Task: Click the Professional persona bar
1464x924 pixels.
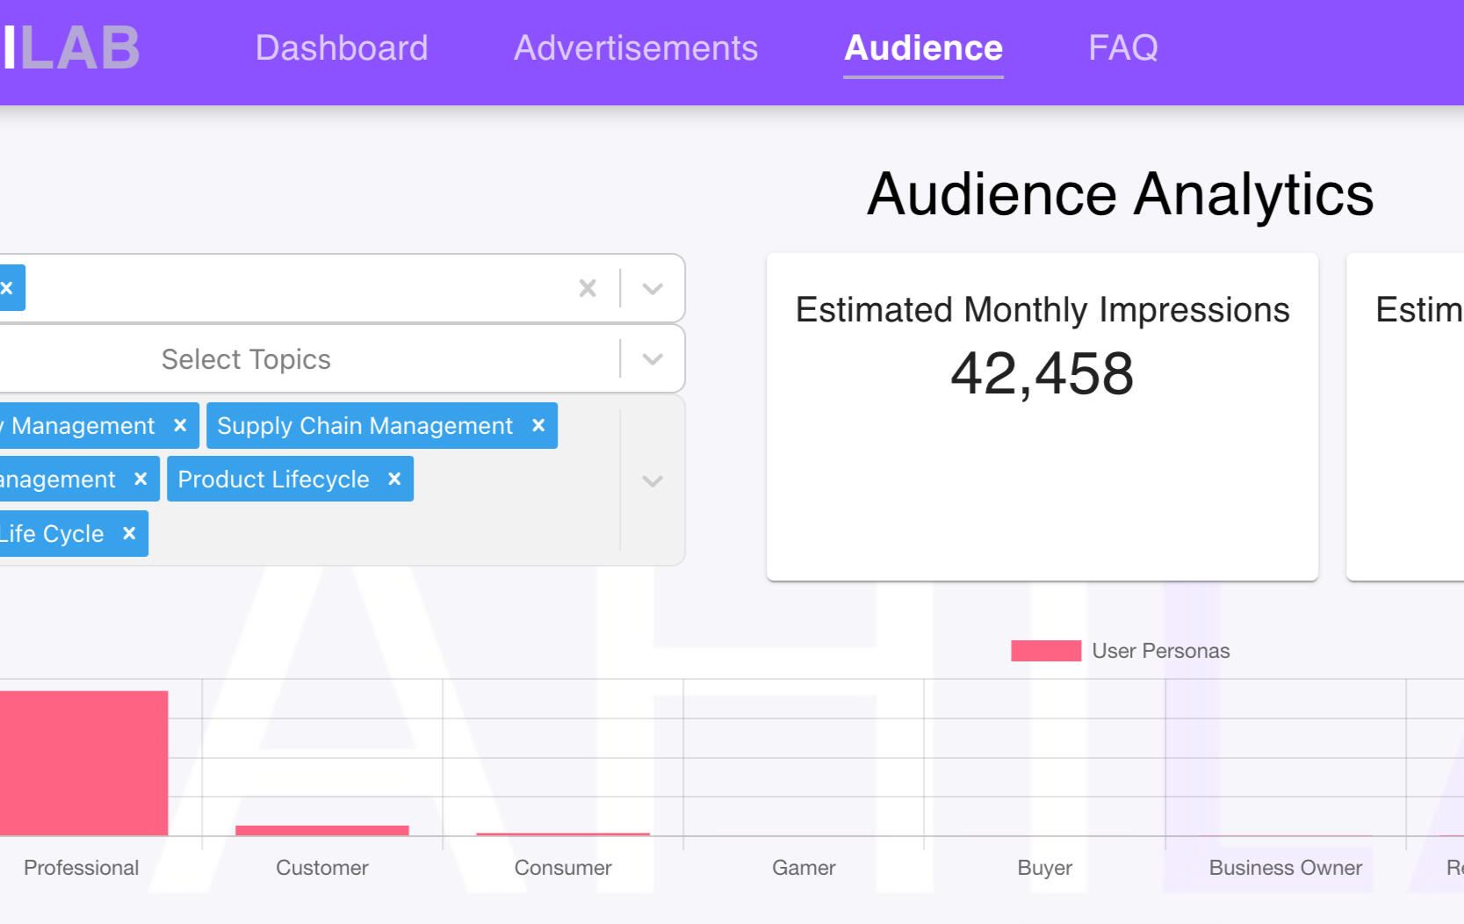Action: point(83,762)
